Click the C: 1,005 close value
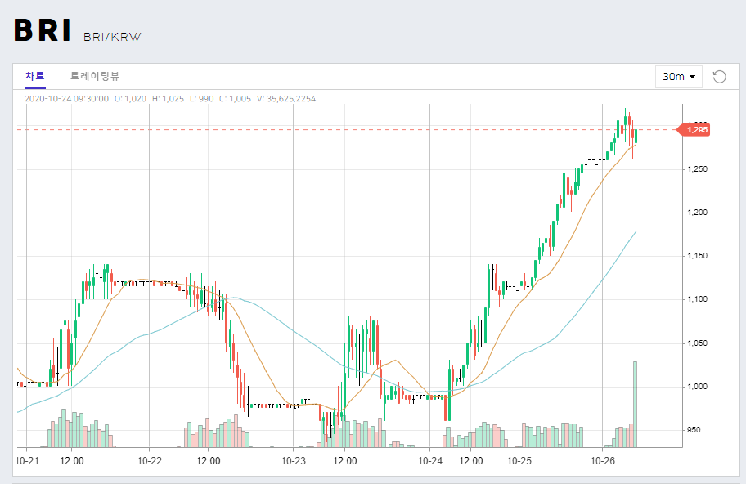Viewport: 746px width, 484px height. click(x=235, y=99)
